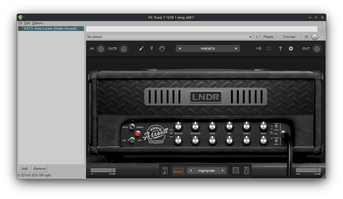
Task: Expand the "No preset" dropdown
Action: [x=169, y=37]
